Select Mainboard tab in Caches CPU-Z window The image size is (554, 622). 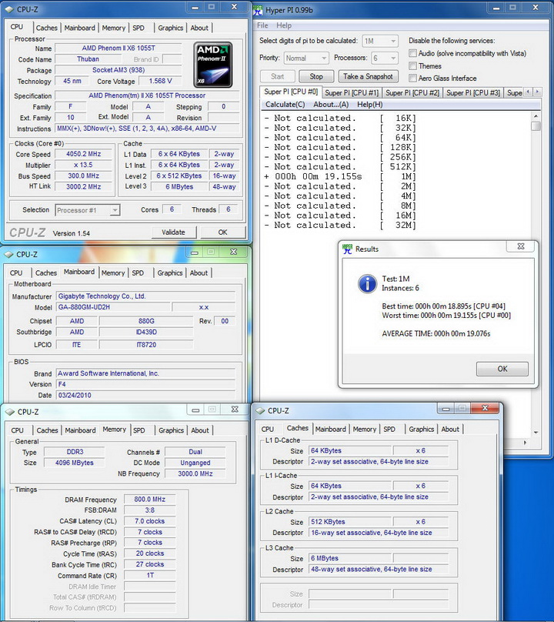pos(330,430)
